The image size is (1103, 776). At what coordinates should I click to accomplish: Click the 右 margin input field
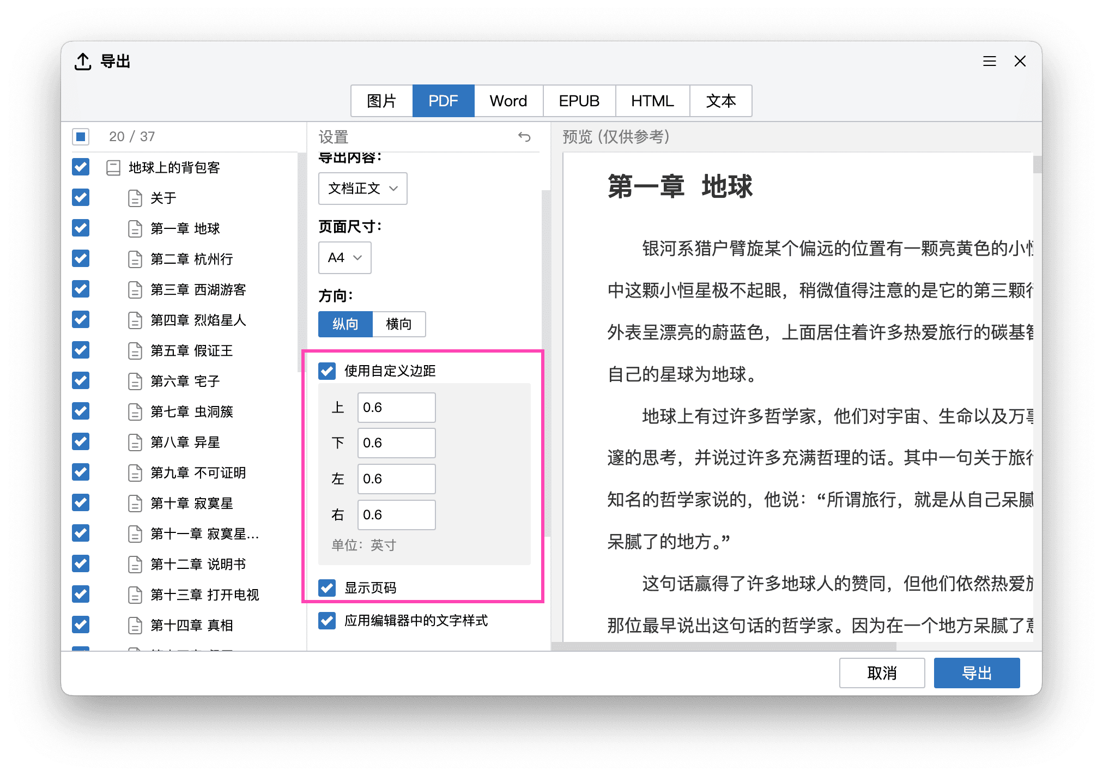pos(396,515)
